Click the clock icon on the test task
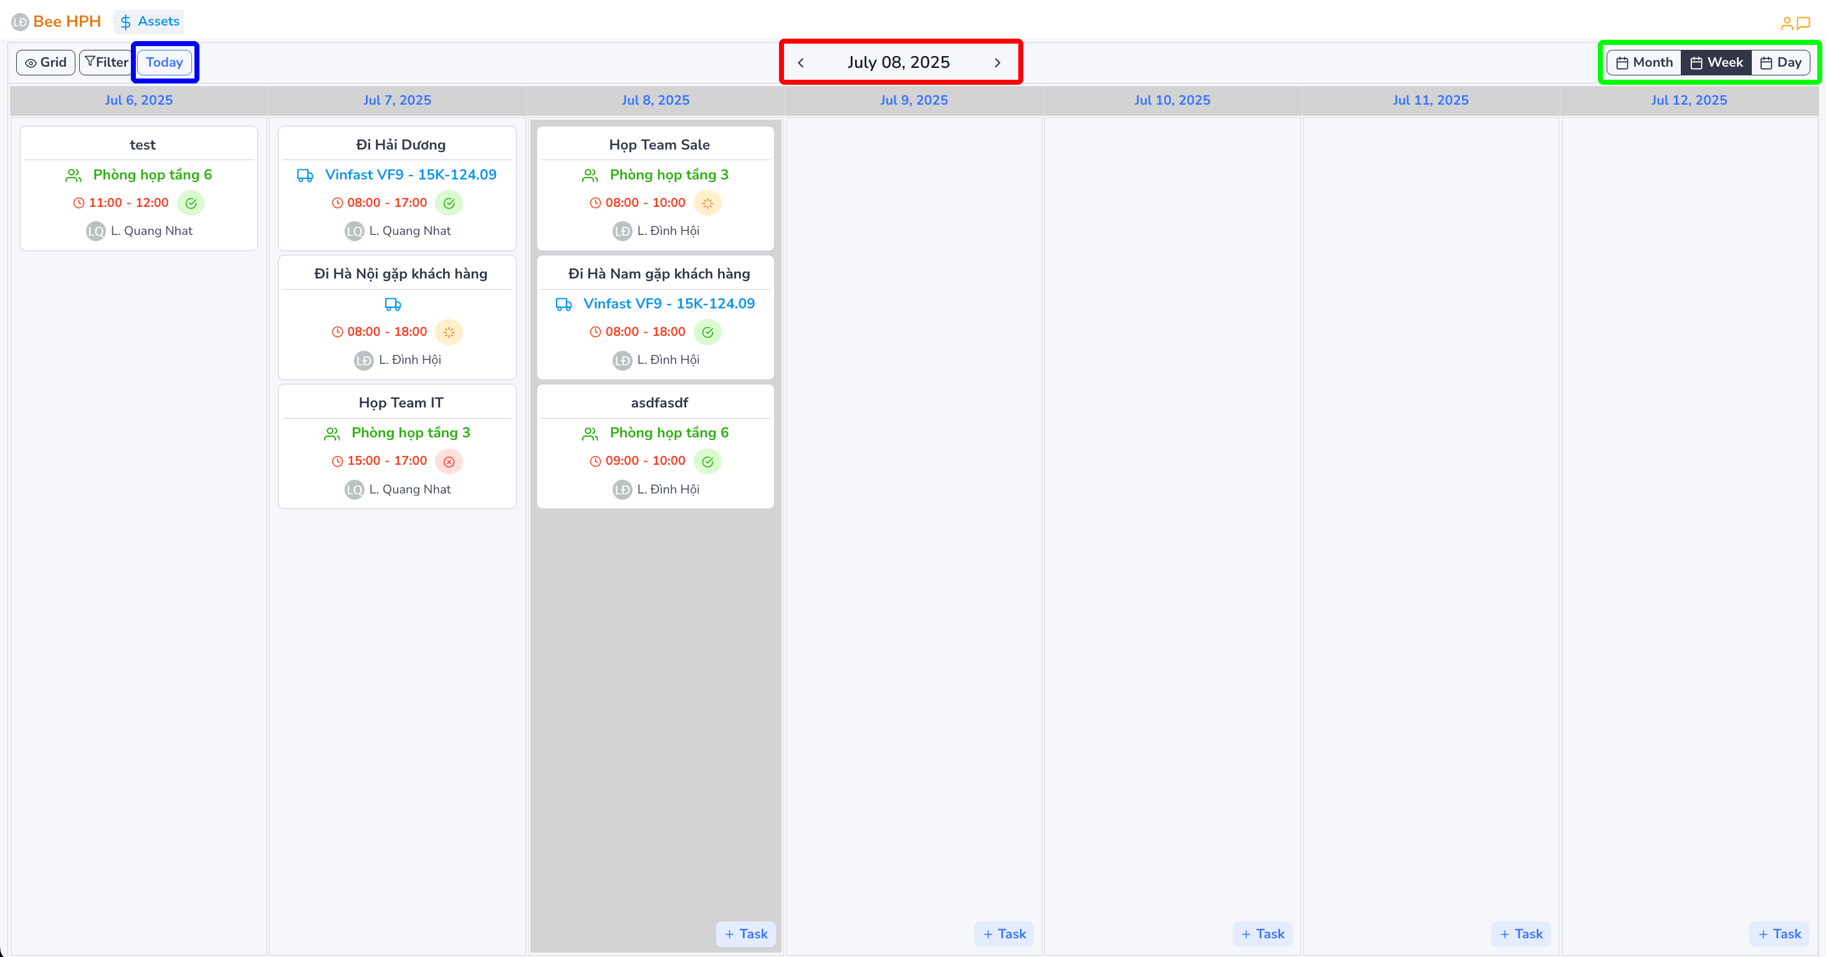This screenshot has width=1826, height=957. [x=79, y=202]
